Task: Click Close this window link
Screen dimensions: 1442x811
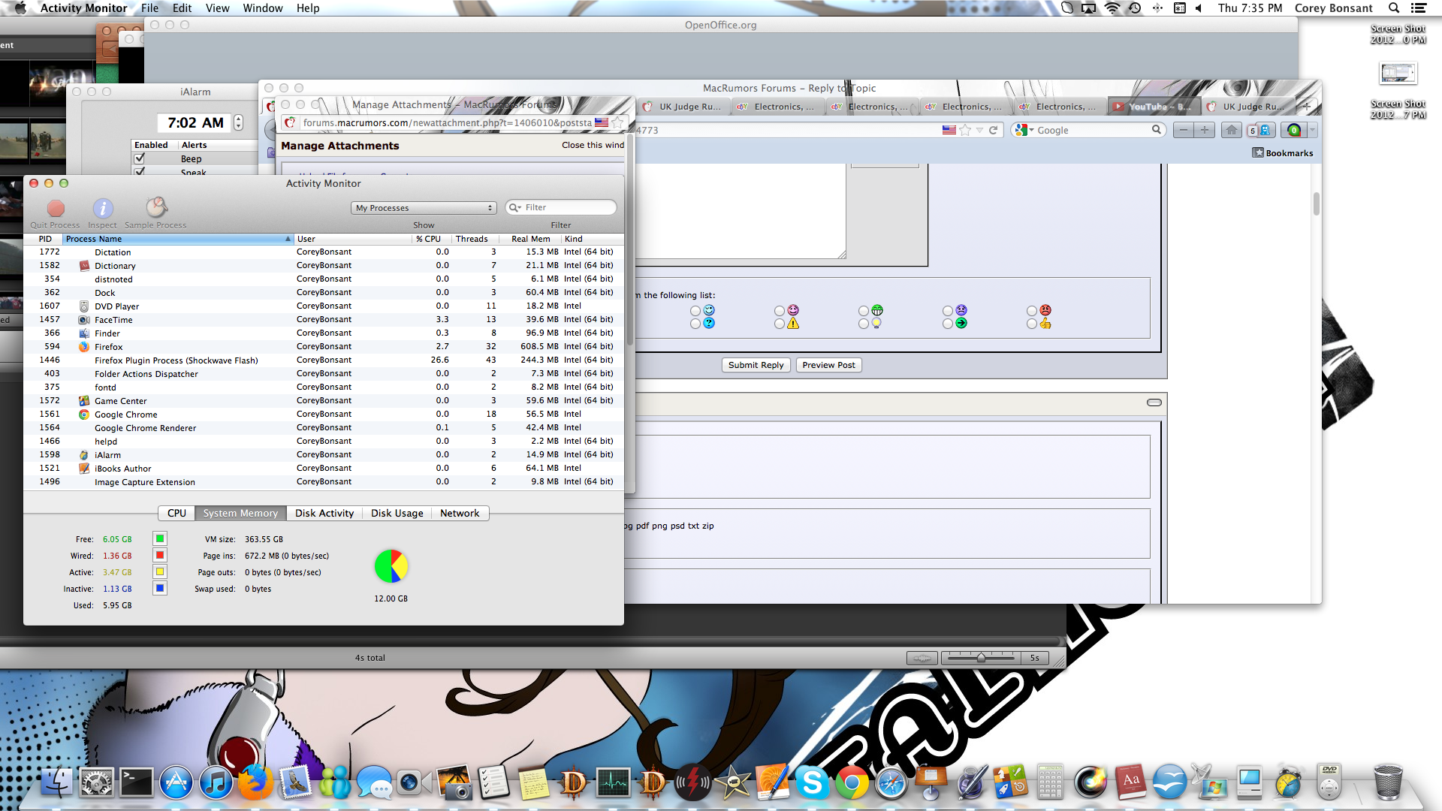Action: pyautogui.click(x=593, y=145)
